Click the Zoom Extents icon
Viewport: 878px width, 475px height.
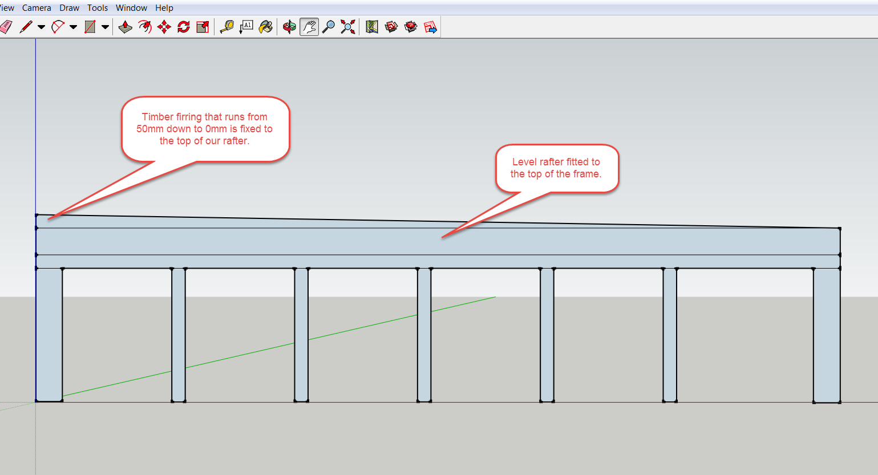coord(348,27)
